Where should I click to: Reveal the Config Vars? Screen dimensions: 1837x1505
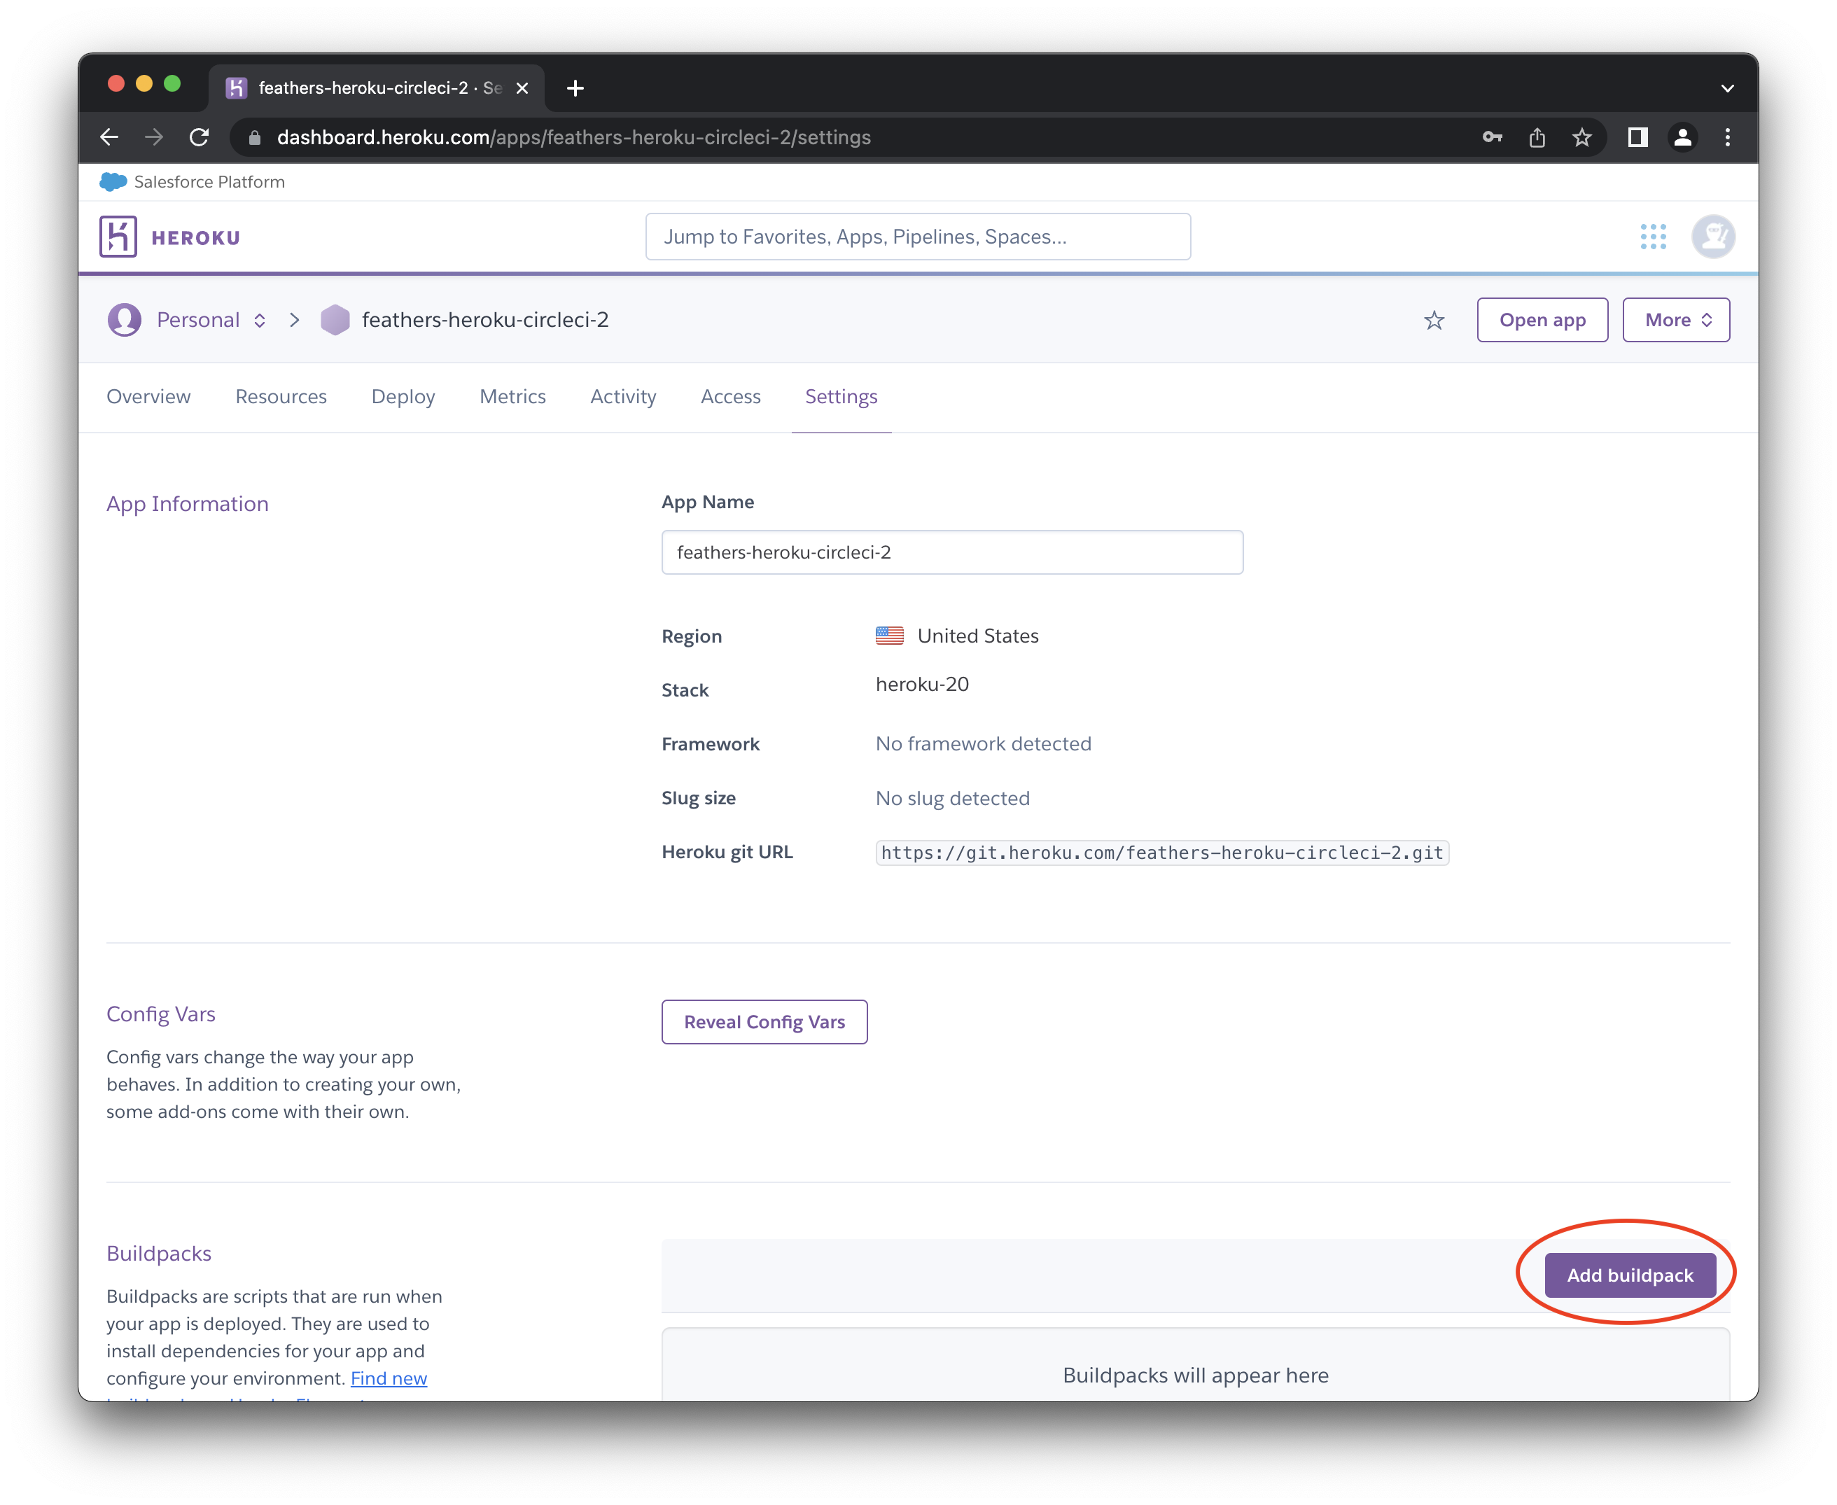pos(764,1021)
